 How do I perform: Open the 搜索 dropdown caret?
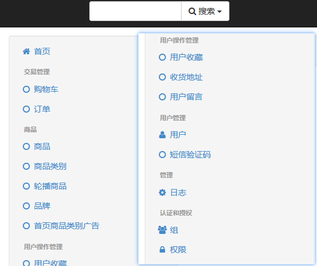[220, 12]
